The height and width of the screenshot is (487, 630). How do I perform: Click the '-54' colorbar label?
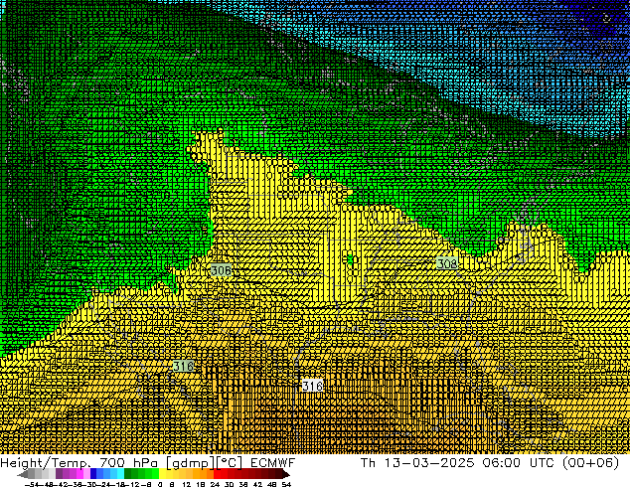(32, 484)
